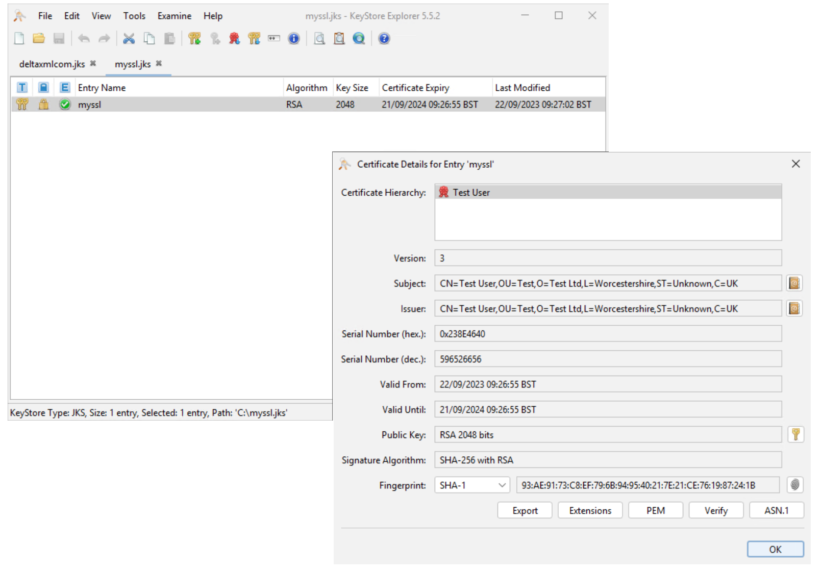Click the Open KeyStore folder icon
Viewport: 822px width, 573px height.
(39, 38)
